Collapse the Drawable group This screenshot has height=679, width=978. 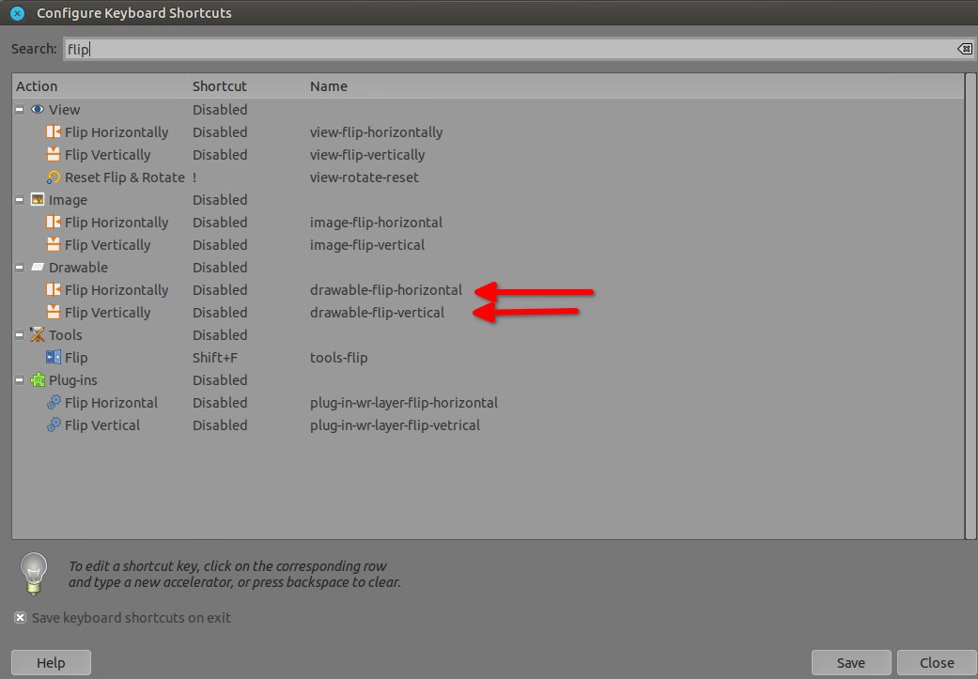tap(20, 267)
